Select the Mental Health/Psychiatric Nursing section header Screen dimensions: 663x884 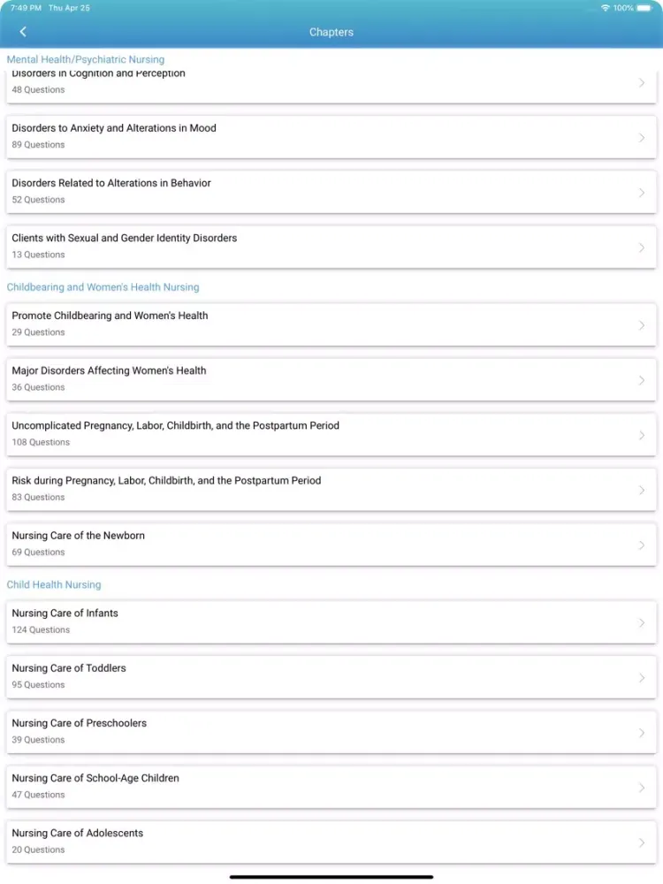[85, 59]
